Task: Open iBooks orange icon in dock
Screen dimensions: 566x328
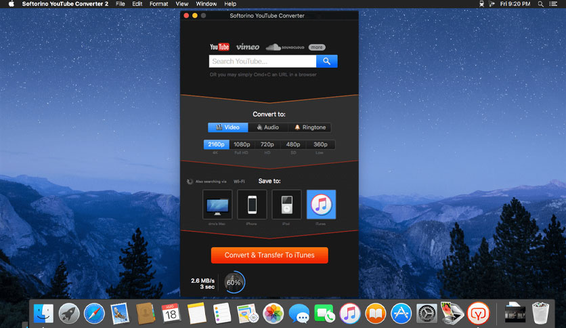Action: click(x=375, y=313)
